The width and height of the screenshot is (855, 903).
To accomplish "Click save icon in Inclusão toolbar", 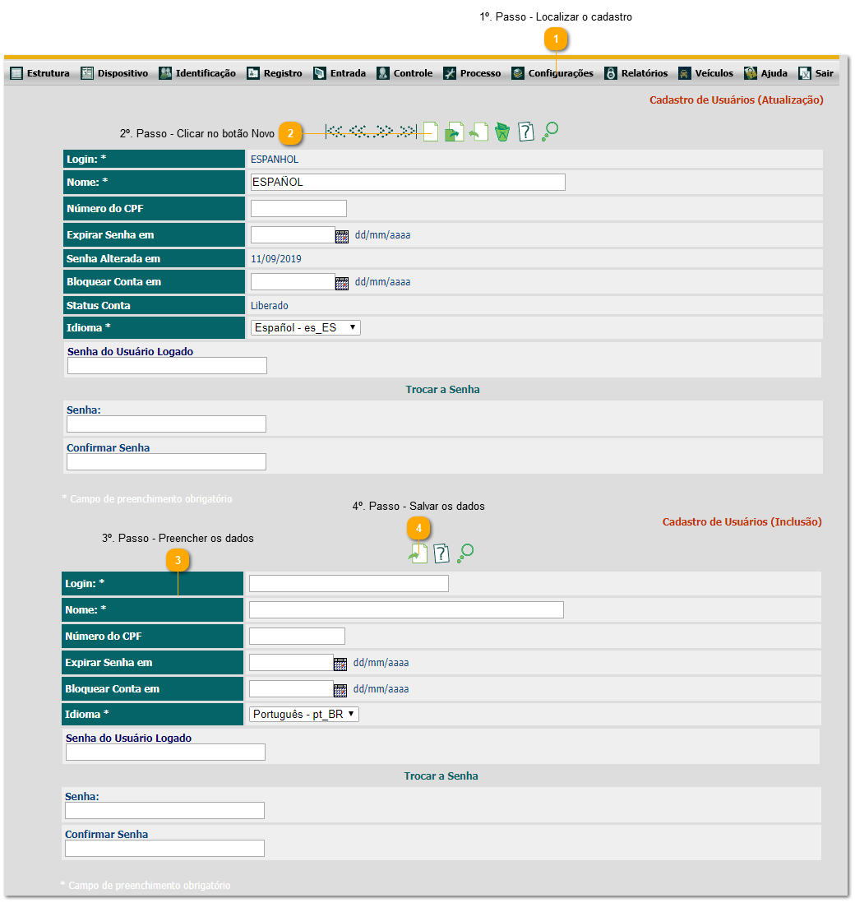I will coord(418,553).
